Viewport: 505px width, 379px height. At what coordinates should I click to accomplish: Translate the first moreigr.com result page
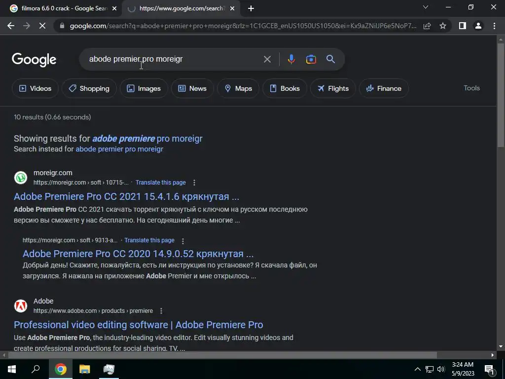[x=161, y=183]
